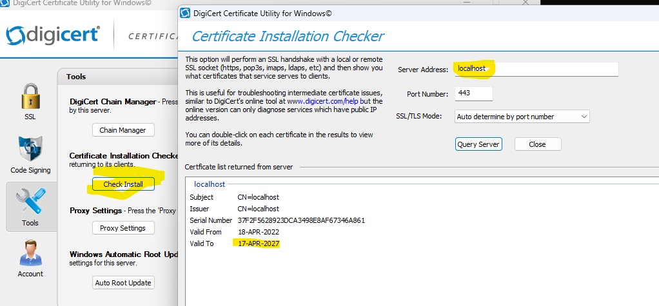
Task: Click the Auto Root Update button
Action: (123, 283)
